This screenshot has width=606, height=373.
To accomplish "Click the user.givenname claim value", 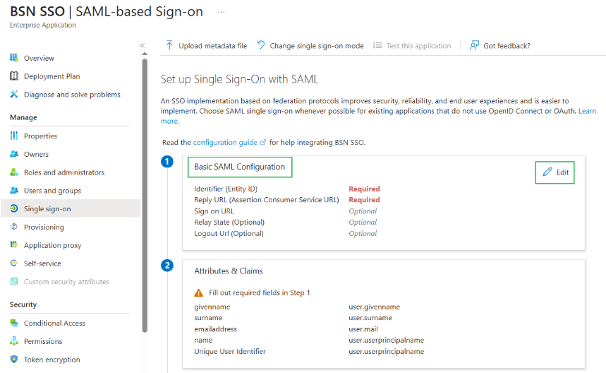I will coord(374,307).
